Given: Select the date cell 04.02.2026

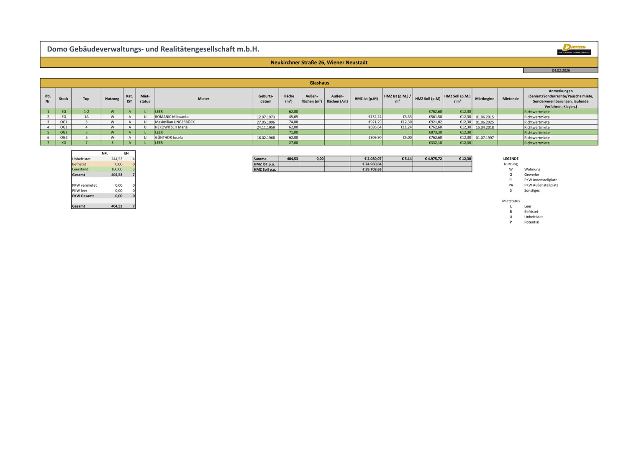Looking at the screenshot, I should [x=560, y=70].
